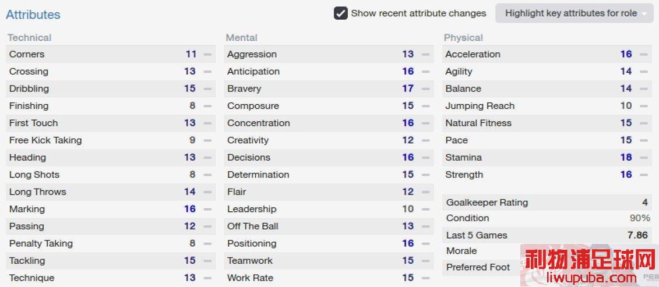Click change indicator dash beside Jumping Reach
Screen dimensions: 659x287
point(643,106)
